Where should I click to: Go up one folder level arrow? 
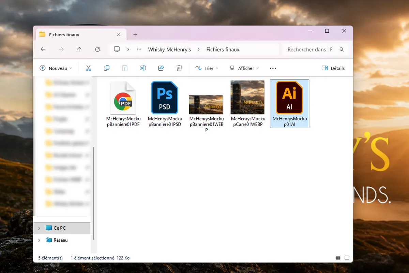point(79,49)
